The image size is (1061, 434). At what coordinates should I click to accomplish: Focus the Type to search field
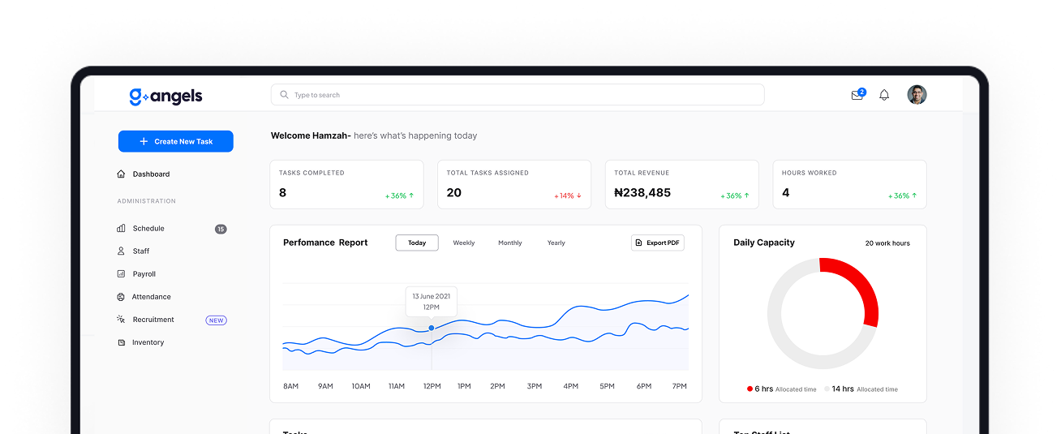tap(518, 95)
